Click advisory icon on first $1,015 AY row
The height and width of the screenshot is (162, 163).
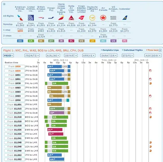[x=150, y=109]
